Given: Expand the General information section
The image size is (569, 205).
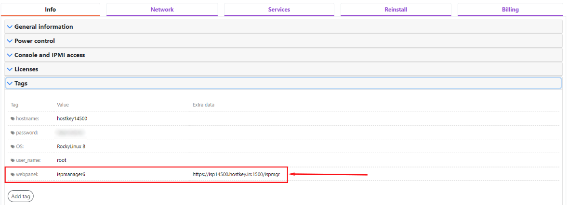Looking at the screenshot, I should (x=43, y=27).
